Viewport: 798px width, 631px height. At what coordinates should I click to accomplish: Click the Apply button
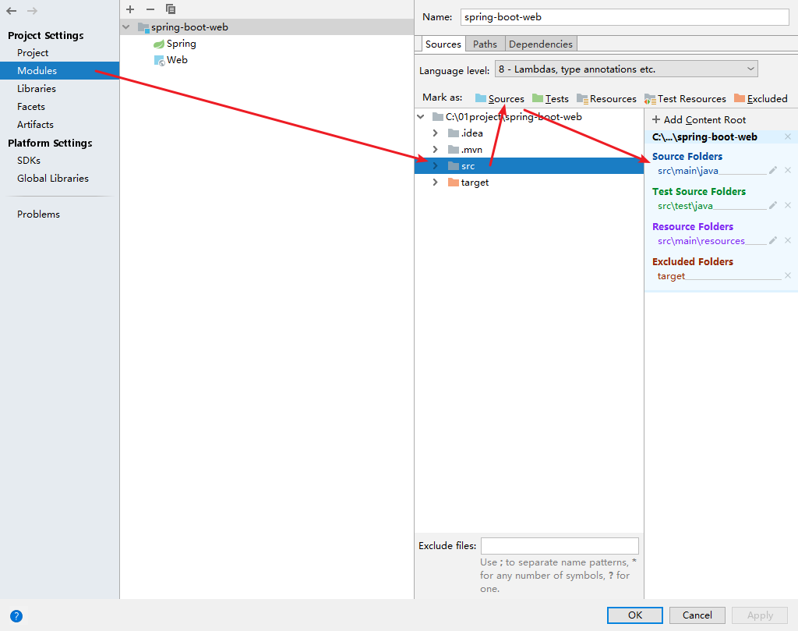760,615
